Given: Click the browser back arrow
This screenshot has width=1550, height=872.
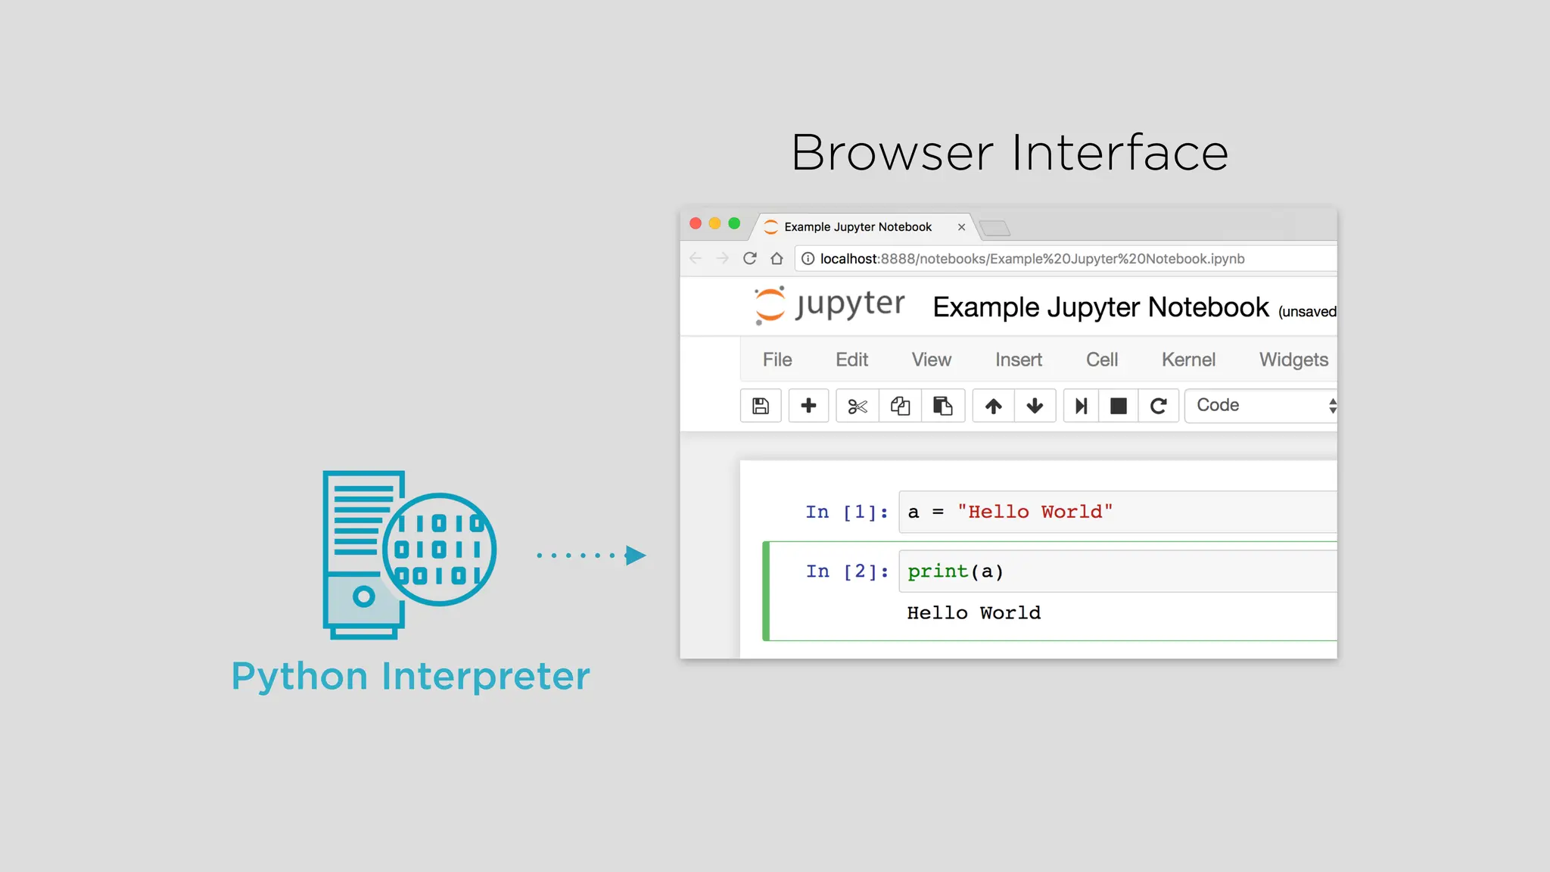Looking at the screenshot, I should pos(696,259).
